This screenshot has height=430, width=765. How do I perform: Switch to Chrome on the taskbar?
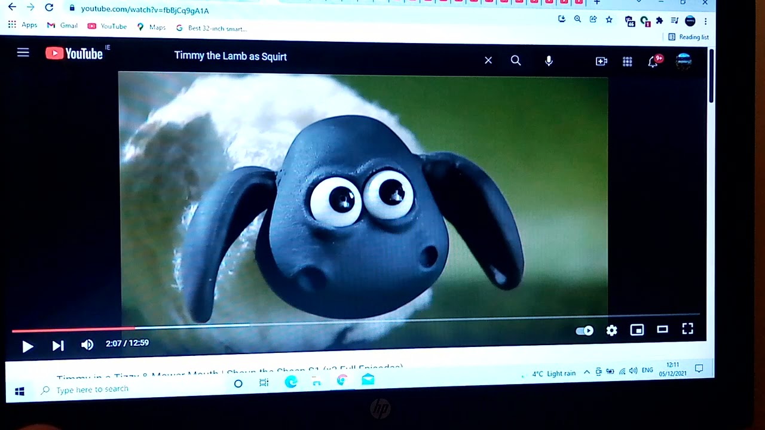pyautogui.click(x=342, y=380)
